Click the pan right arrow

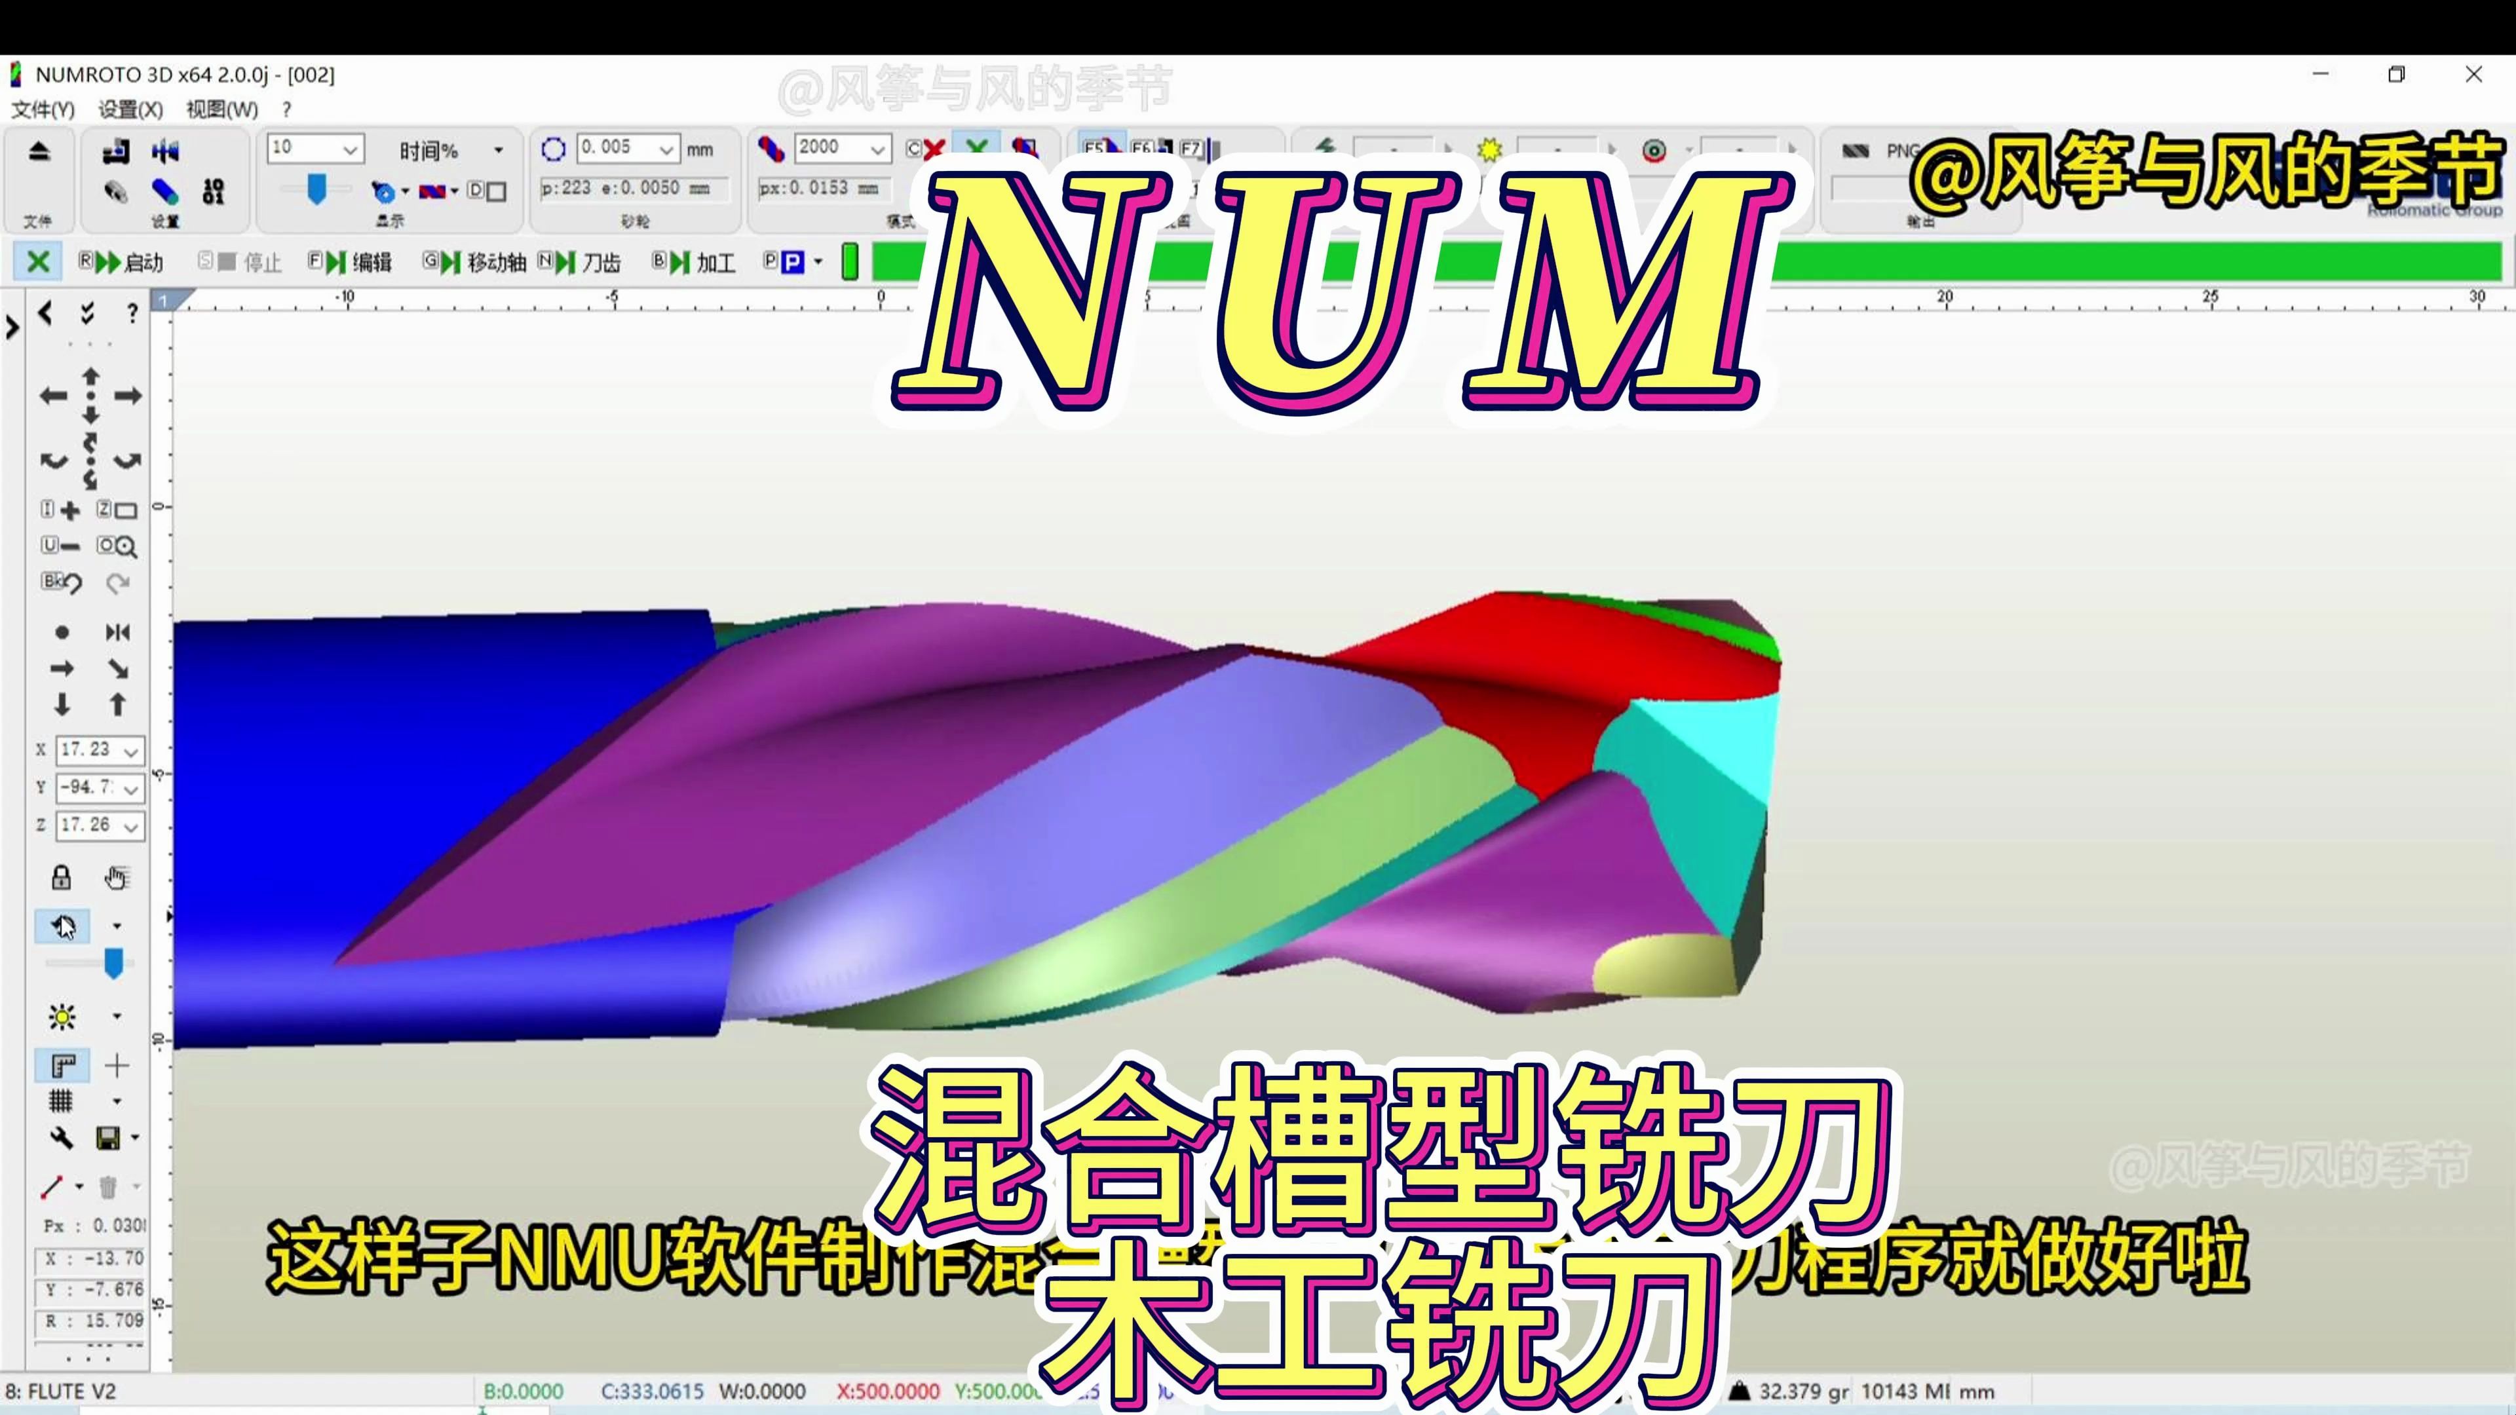click(128, 396)
